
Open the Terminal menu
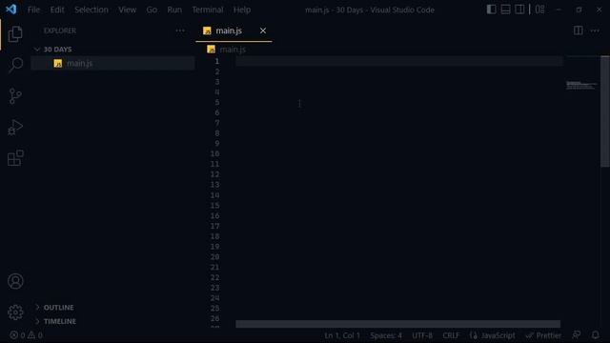tap(208, 10)
